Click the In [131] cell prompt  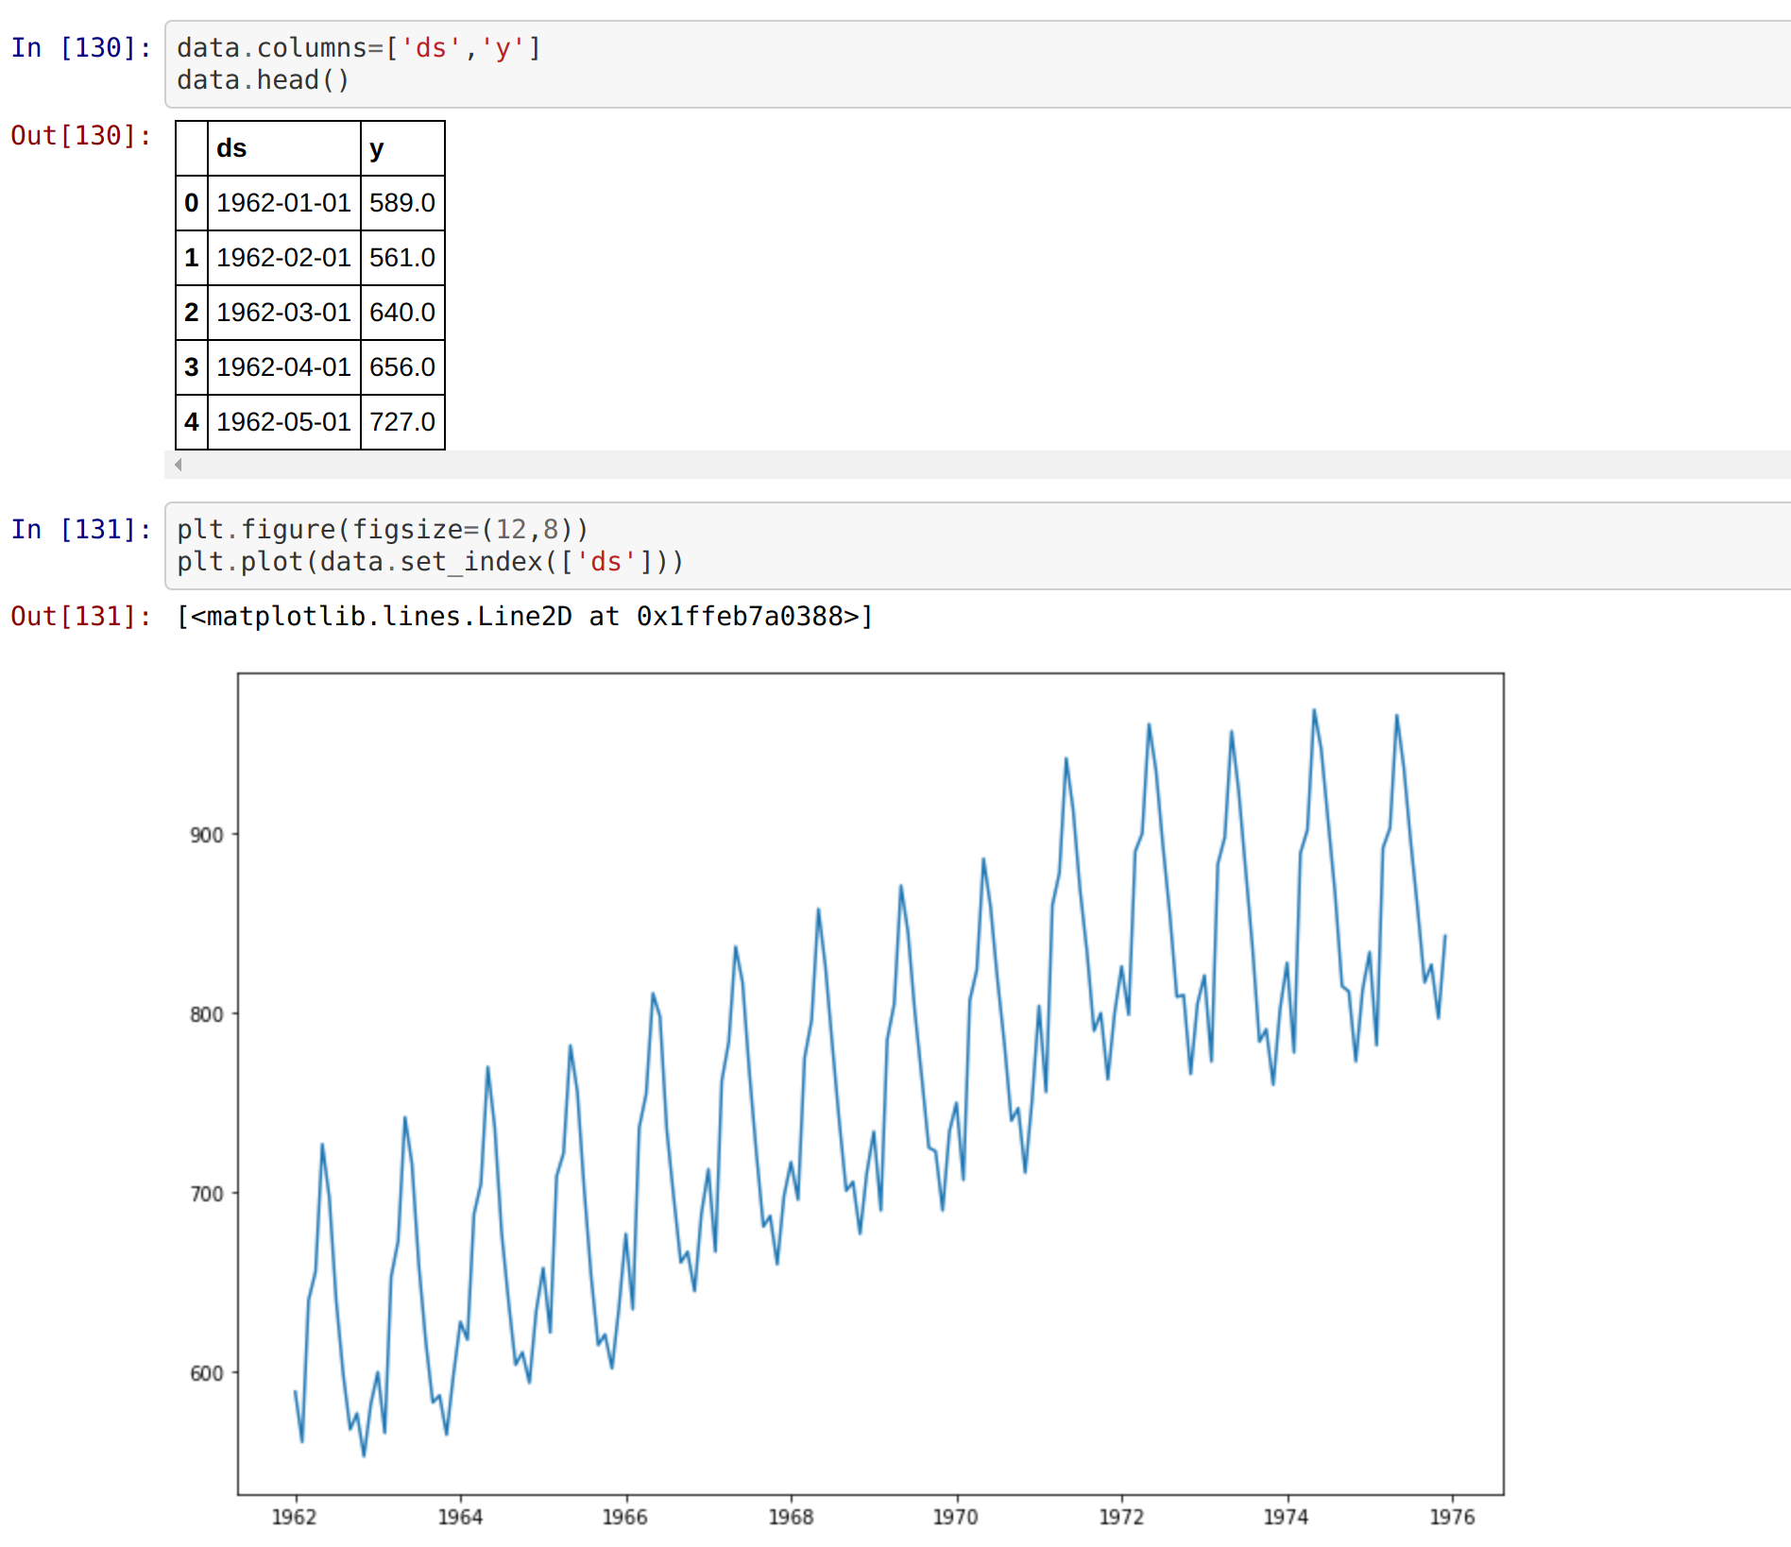(80, 529)
